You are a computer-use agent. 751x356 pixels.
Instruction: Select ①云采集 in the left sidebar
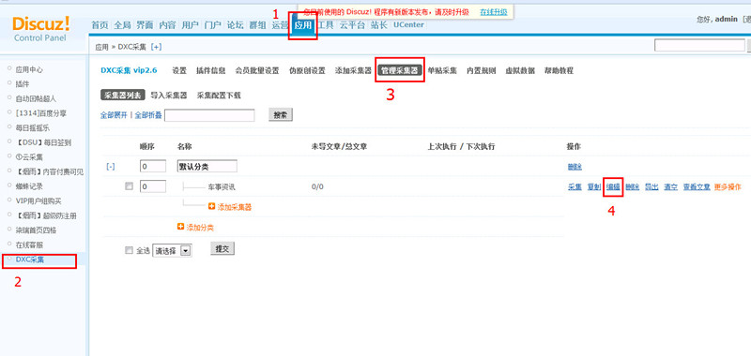29,156
